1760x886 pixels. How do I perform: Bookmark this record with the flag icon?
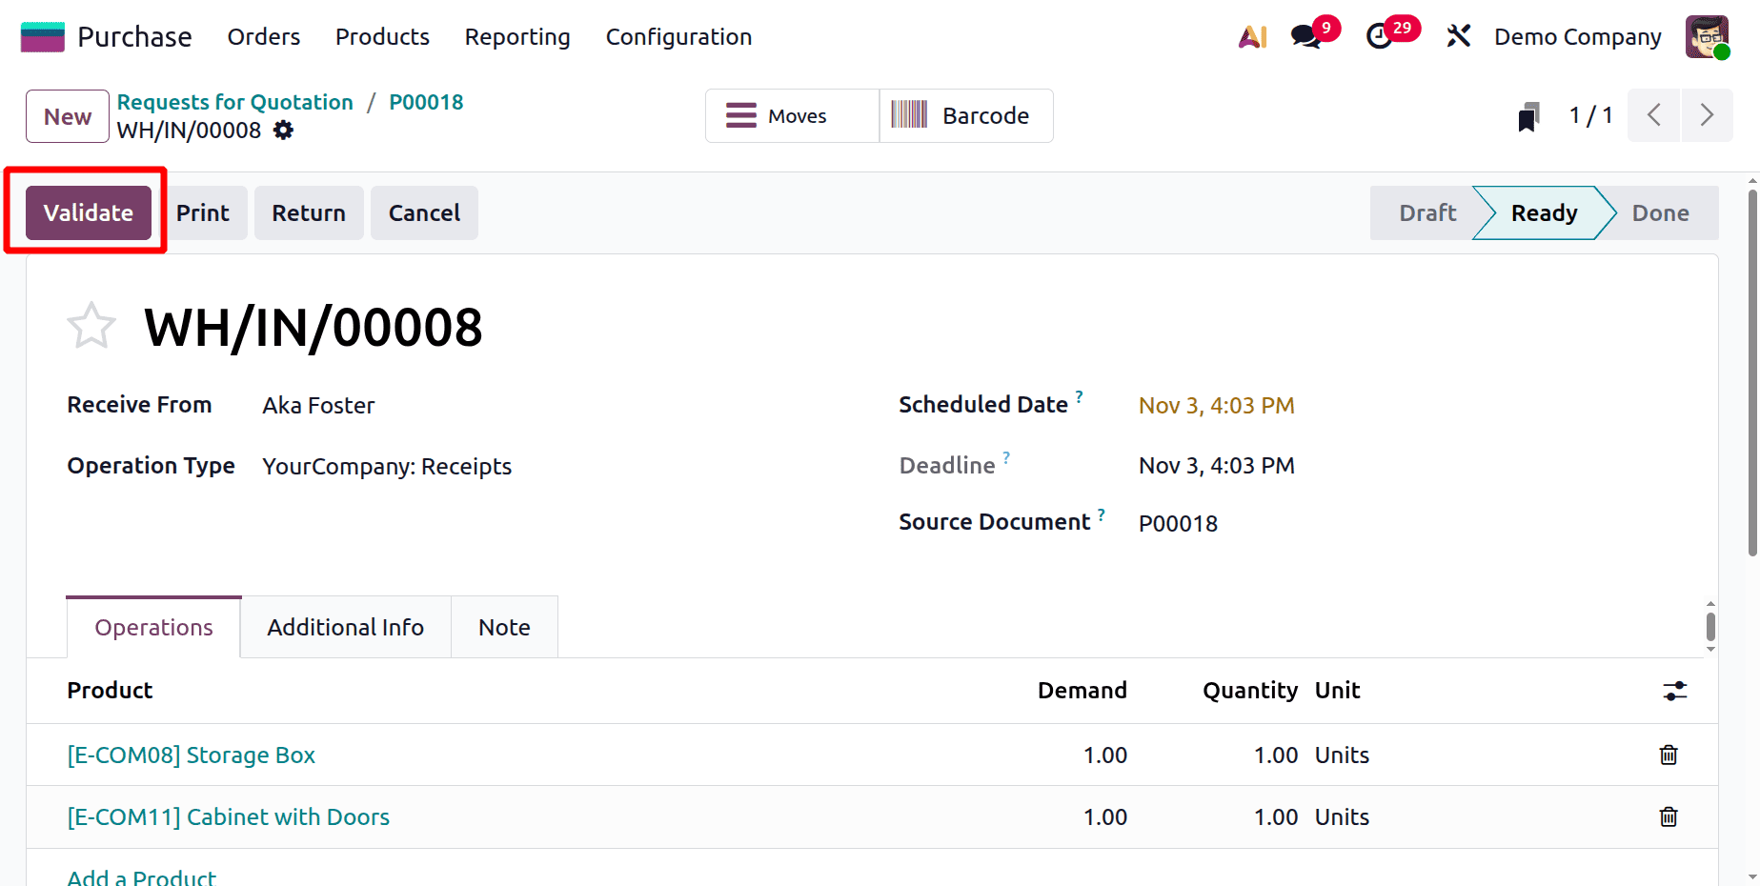coord(1527,114)
